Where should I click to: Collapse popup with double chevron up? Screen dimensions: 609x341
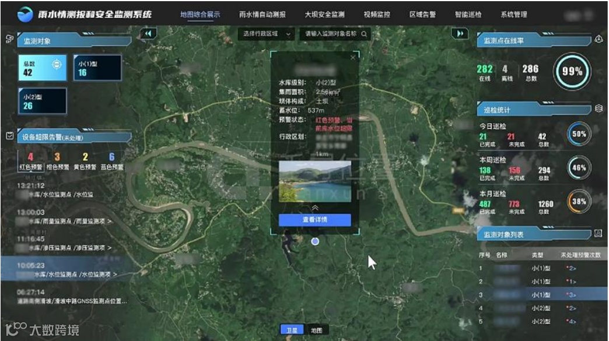[315, 208]
